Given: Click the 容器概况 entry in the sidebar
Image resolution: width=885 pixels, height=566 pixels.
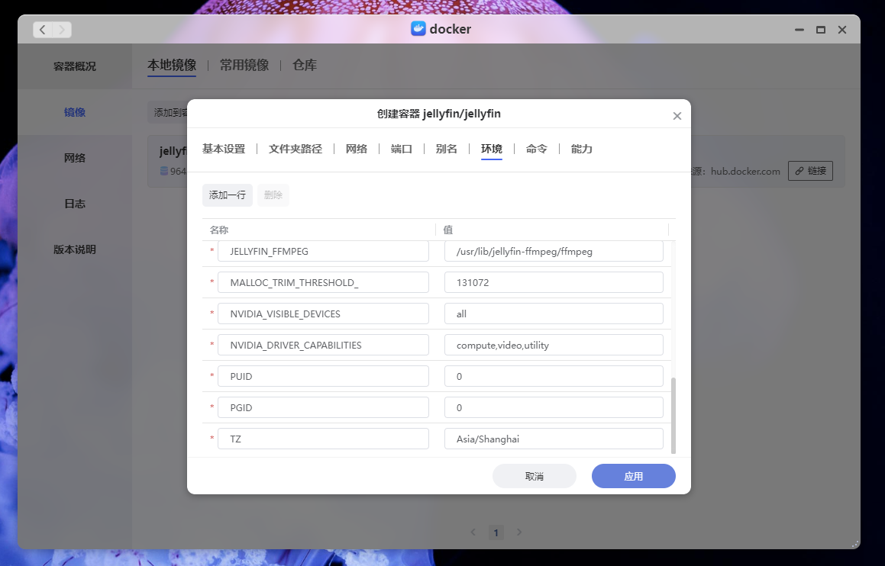Looking at the screenshot, I should coord(74,66).
